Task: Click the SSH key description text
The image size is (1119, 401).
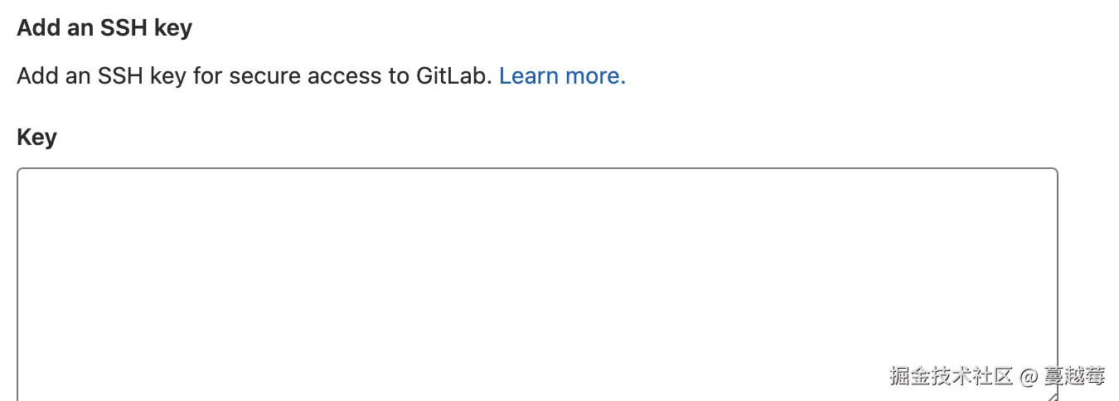Action: [x=255, y=76]
